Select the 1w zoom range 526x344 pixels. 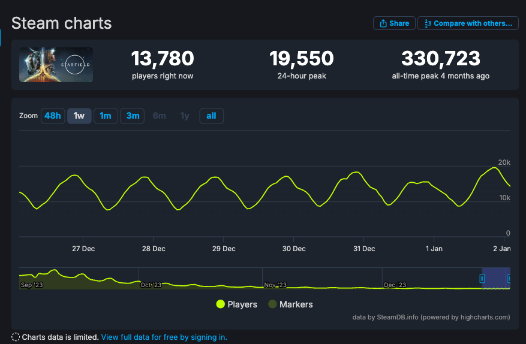[79, 116]
